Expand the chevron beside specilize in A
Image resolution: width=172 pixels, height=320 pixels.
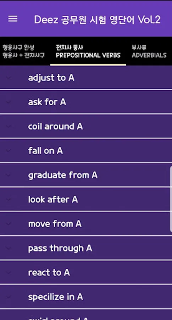[x=9, y=297]
